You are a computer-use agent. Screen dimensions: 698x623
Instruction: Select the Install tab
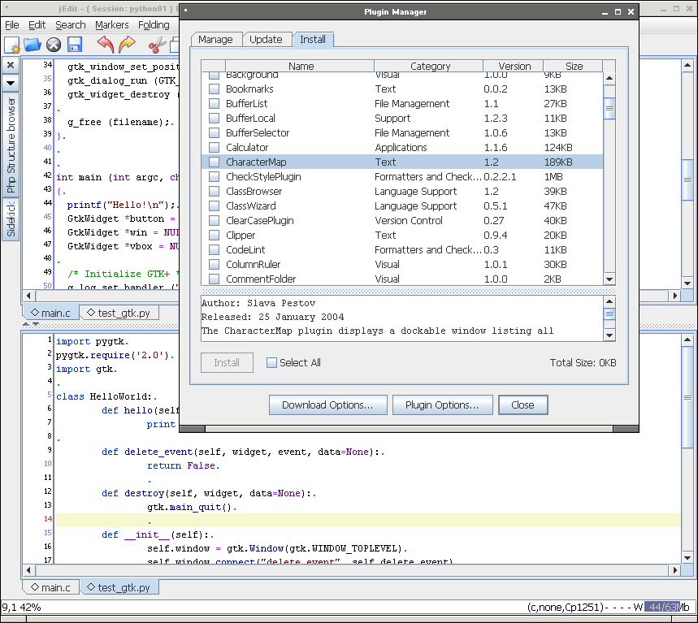[313, 40]
